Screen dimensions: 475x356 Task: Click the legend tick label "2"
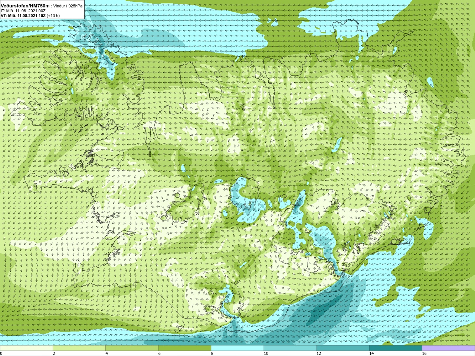54,353
